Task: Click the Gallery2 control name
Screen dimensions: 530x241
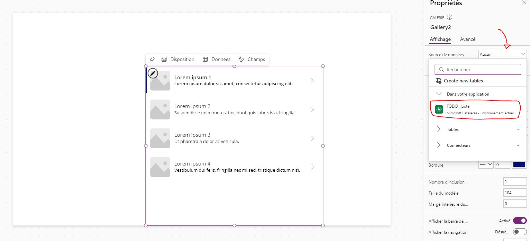Action: pyautogui.click(x=441, y=27)
